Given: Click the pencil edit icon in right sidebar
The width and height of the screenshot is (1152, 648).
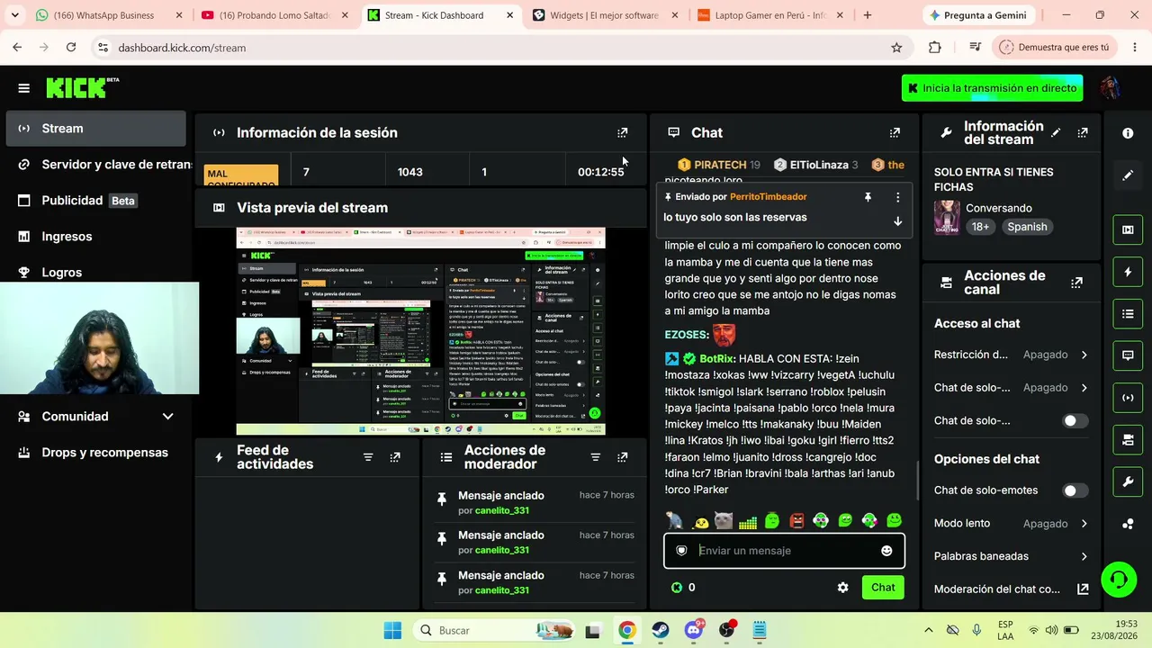Looking at the screenshot, I should point(1128,175).
